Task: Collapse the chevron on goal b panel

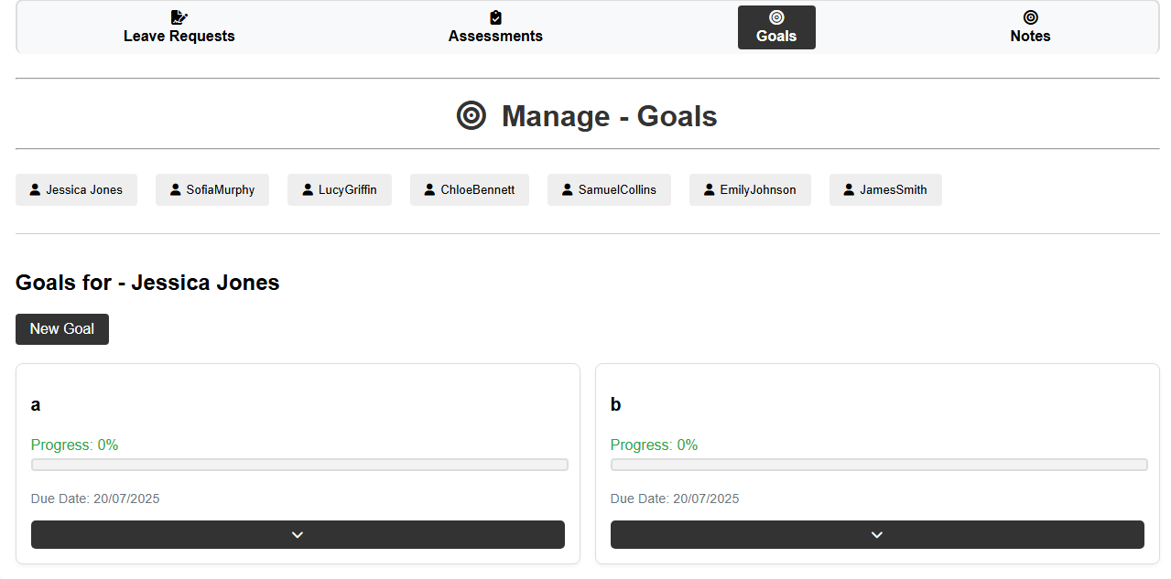Action: pos(877,534)
